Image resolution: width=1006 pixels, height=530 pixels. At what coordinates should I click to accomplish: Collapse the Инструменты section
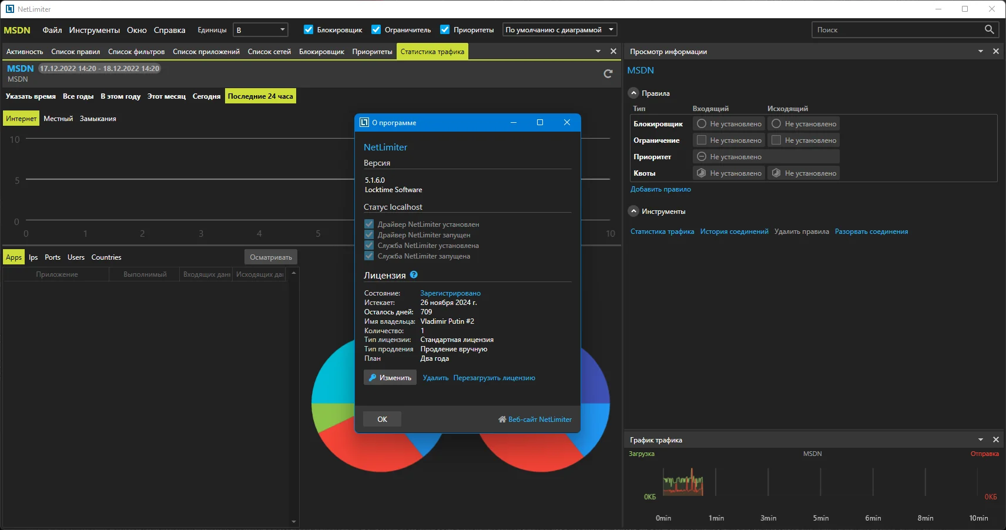(633, 211)
